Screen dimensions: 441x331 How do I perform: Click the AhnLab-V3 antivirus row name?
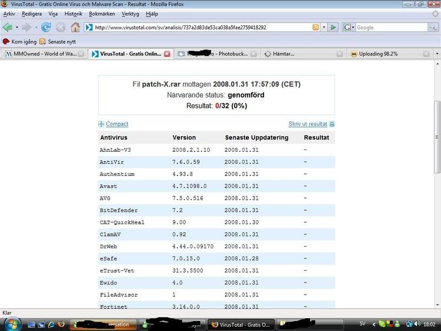click(x=115, y=150)
